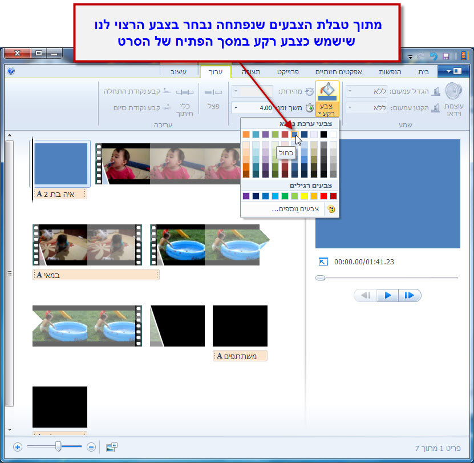The width and height of the screenshot is (474, 463).
Task: Click the help question mark icon
Action: click(11, 71)
